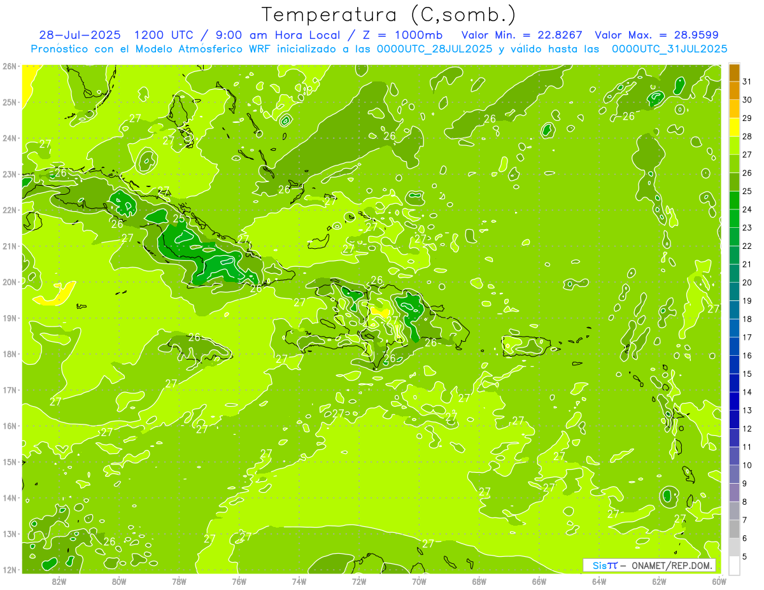The image size is (764, 590).
Task: Click the legend value '5'
Action: pos(746,556)
